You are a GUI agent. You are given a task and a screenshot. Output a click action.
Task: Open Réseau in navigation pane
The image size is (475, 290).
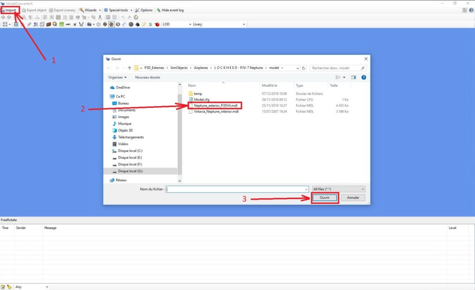pyautogui.click(x=118, y=180)
